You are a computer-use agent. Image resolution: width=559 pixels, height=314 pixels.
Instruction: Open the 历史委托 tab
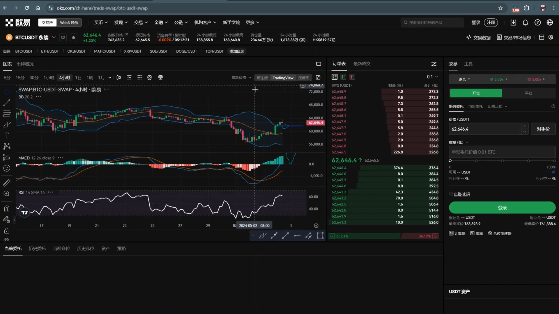(x=37, y=248)
